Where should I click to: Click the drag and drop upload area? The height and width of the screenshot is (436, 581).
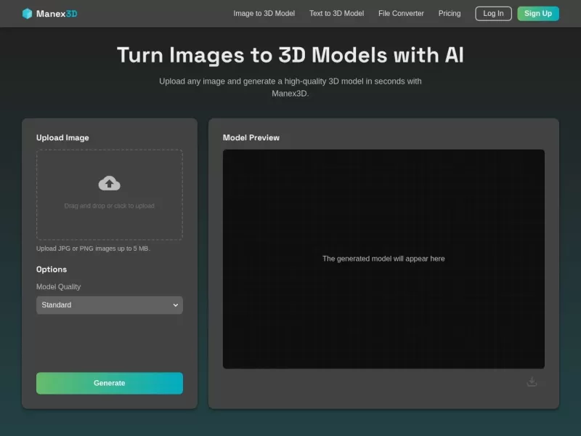(x=109, y=194)
